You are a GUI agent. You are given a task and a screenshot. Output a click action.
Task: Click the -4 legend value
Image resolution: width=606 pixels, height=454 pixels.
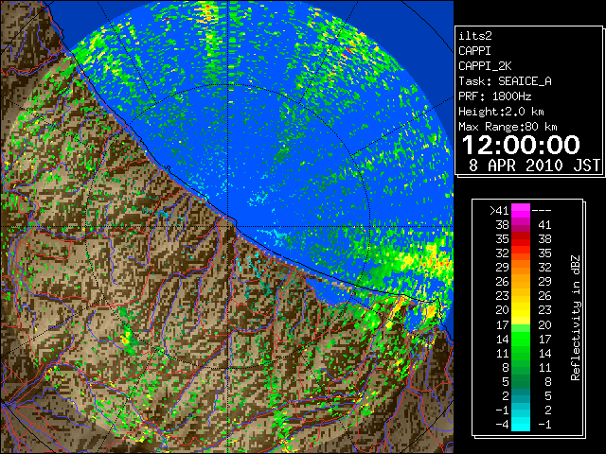click(502, 425)
